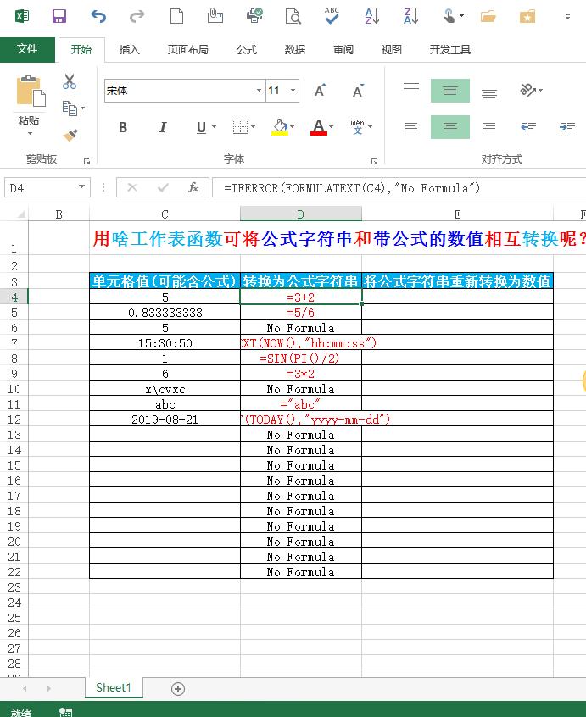This screenshot has height=717, width=586.
Task: Click the borders icon
Action: [240, 126]
